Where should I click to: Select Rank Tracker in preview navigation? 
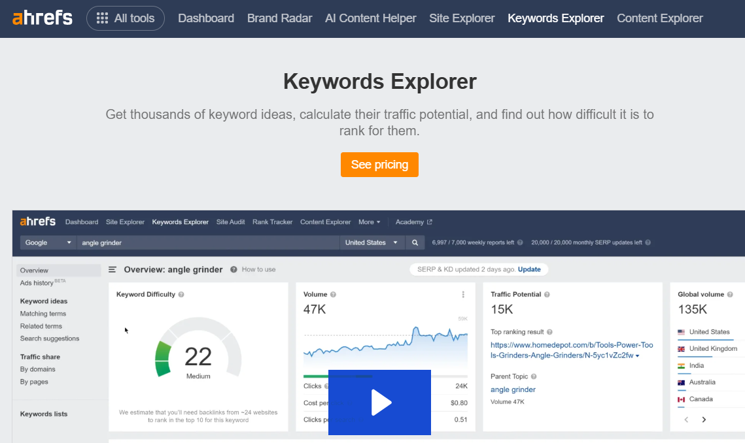(272, 222)
